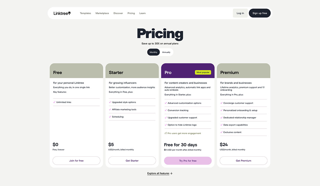Click the bar chart icon beside Pro engagement note
Screen dimensions: 320x186
pos(166,133)
